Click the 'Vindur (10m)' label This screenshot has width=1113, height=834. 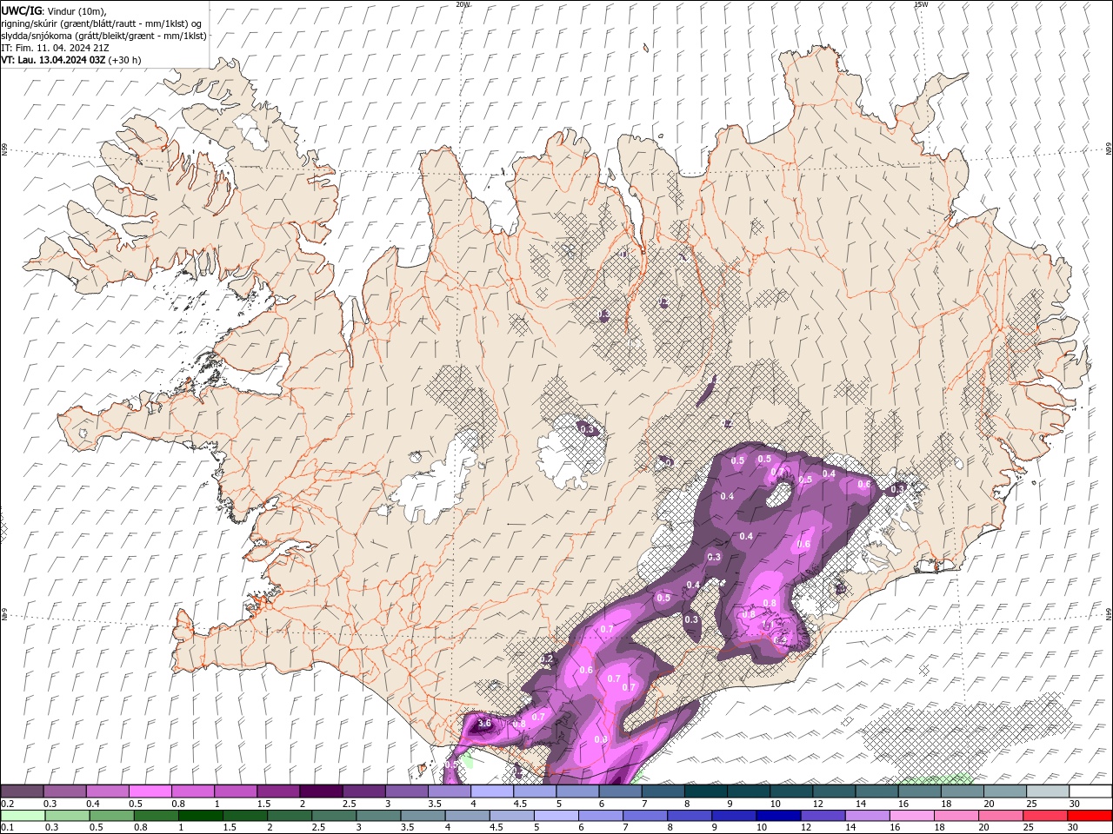[77, 10]
